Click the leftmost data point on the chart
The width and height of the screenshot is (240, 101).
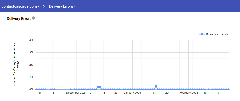[36, 89]
